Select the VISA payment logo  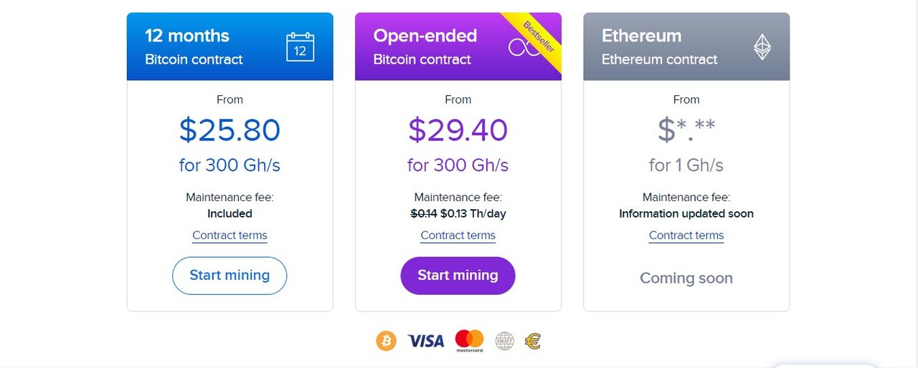point(426,341)
